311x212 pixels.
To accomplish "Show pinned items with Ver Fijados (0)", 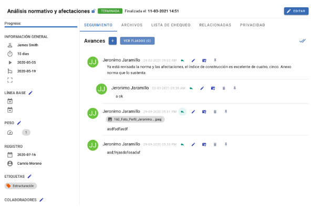I will coord(137,41).
